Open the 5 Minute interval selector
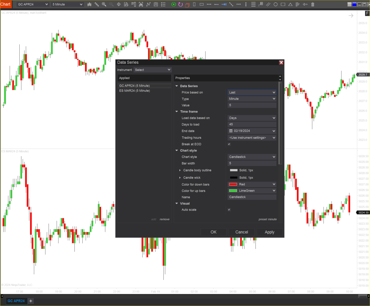The width and height of the screenshot is (370, 306). (x=68, y=4)
